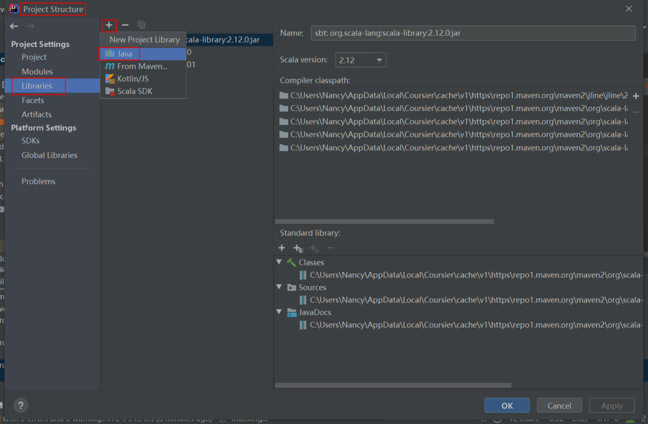Click the standard library horizontal scrollbar

pyautogui.click(x=393, y=385)
